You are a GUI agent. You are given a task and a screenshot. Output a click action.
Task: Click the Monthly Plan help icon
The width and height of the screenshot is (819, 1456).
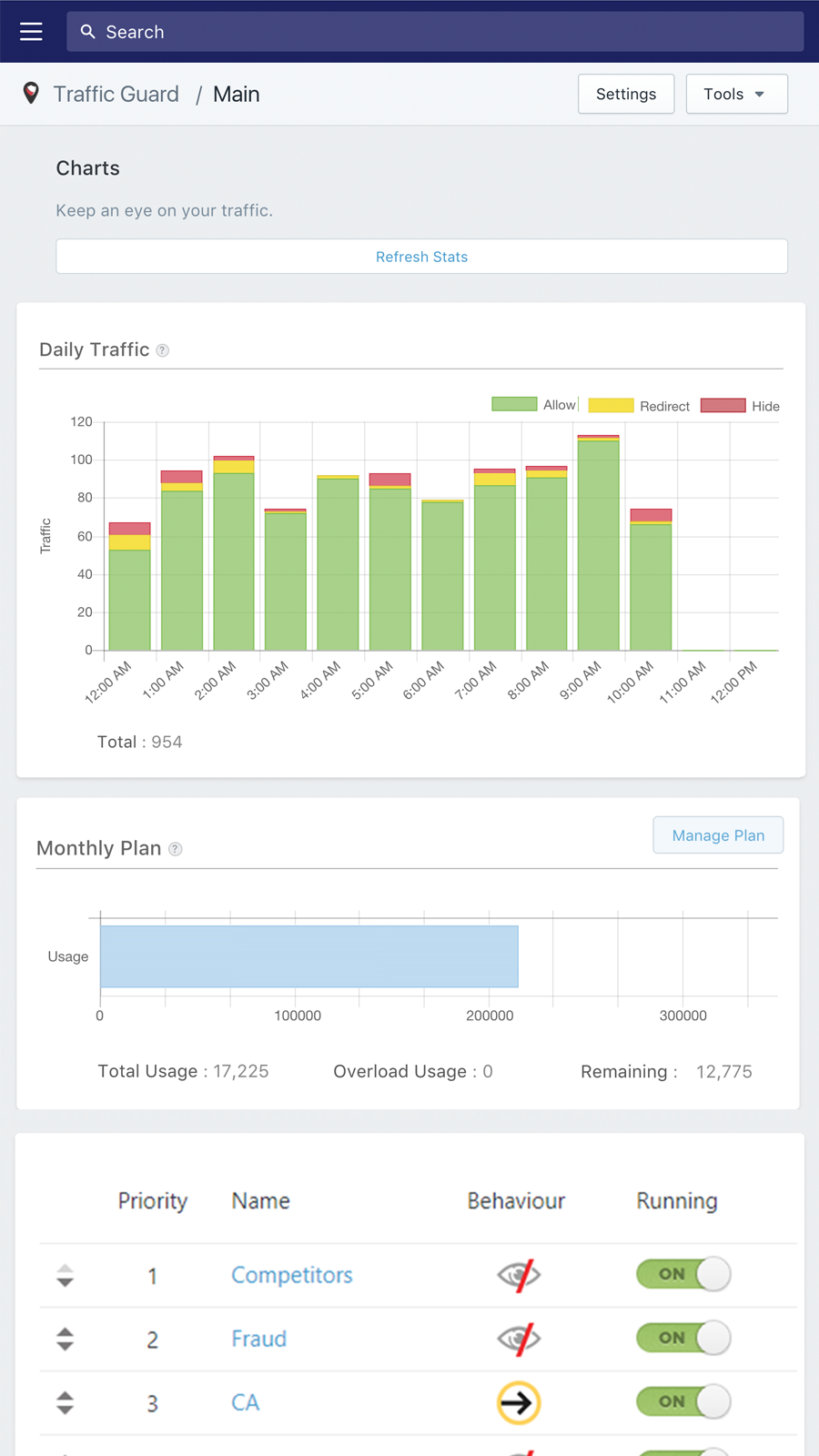click(176, 849)
